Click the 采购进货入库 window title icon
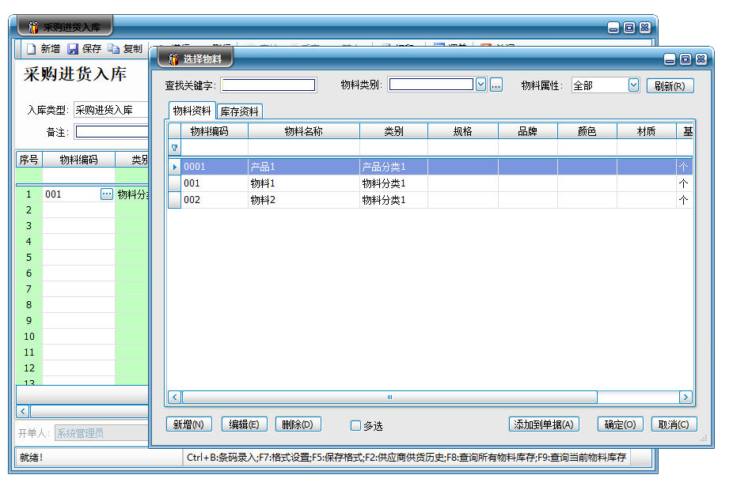The image size is (752, 490). point(33,28)
